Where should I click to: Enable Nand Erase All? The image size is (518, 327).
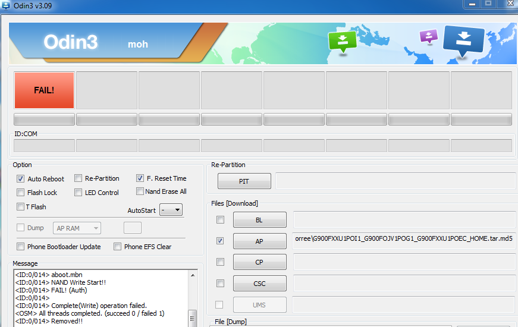point(140,191)
